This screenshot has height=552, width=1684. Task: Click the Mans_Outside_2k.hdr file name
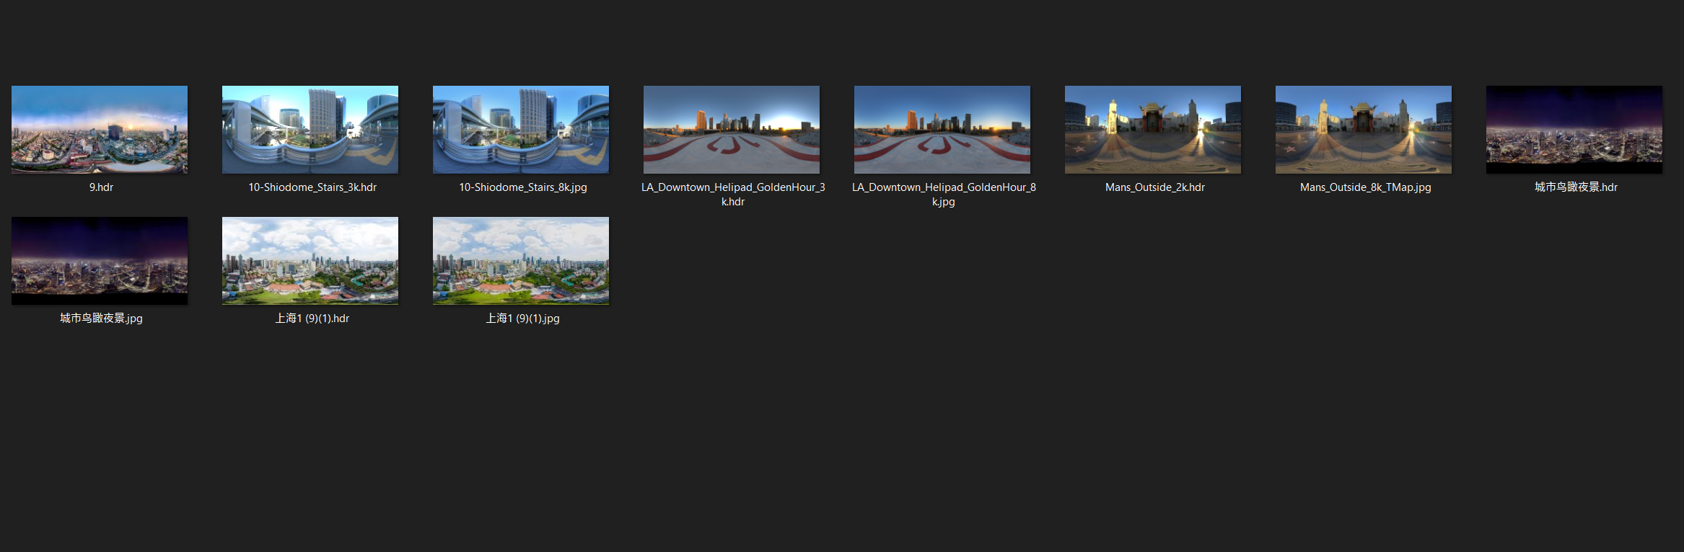coord(1155,187)
